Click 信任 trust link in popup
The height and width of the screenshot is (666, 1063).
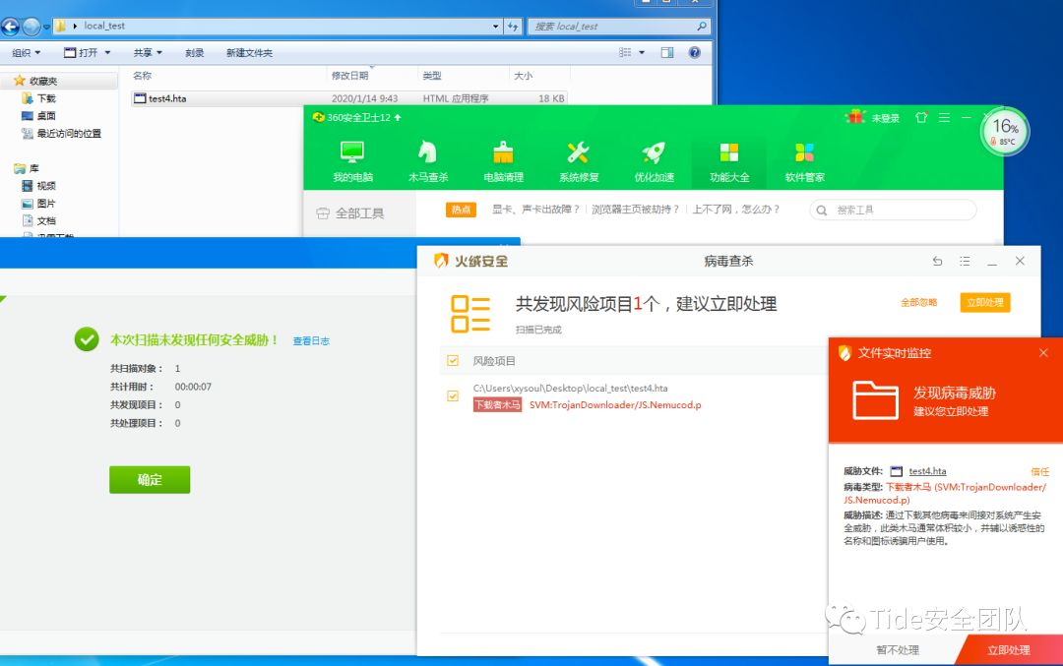tap(1040, 471)
